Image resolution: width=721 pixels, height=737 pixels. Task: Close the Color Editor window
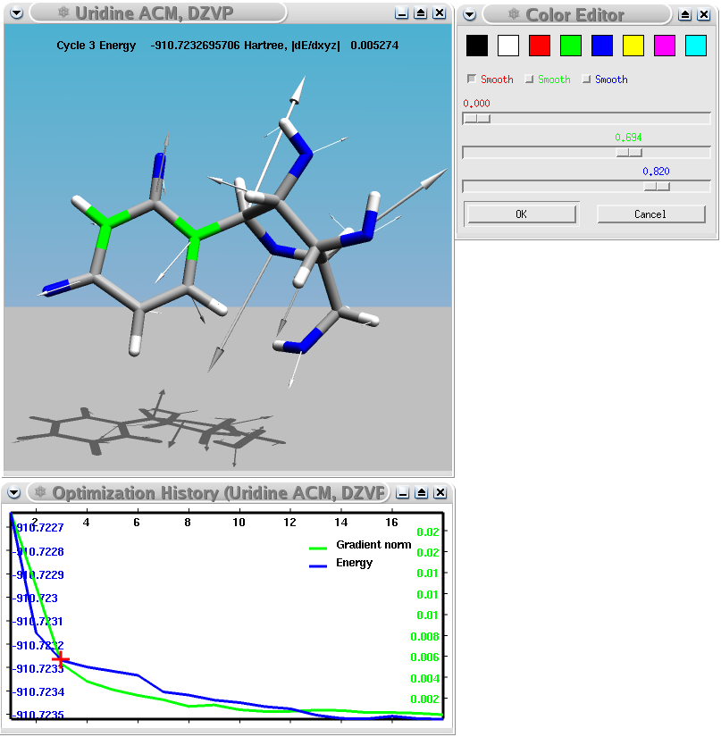tap(704, 14)
